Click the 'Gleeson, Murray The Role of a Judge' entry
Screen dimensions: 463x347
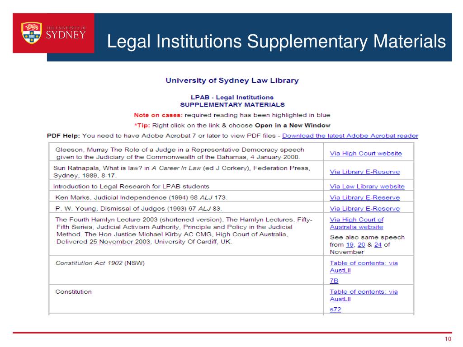[x=180, y=154]
